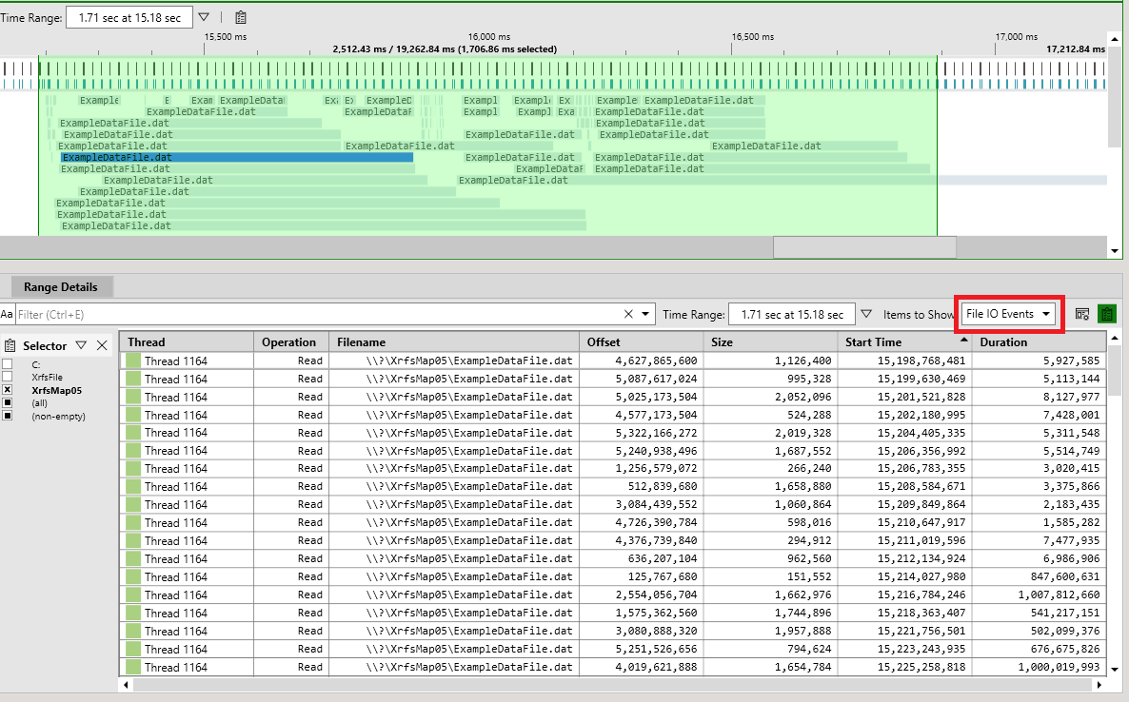1129x702 pixels.
Task: Open the File IO Events dropdown
Action: pyautogui.click(x=1008, y=314)
